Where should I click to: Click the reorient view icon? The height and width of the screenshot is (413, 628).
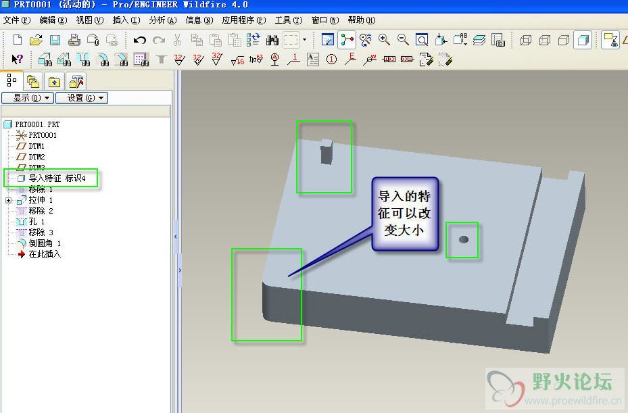pos(441,40)
